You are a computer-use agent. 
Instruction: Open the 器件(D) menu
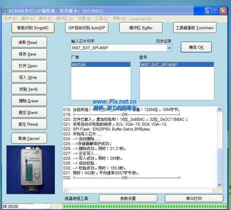(28, 19)
